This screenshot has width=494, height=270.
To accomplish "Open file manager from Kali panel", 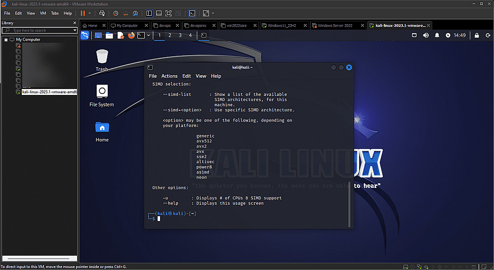I will click(109, 35).
